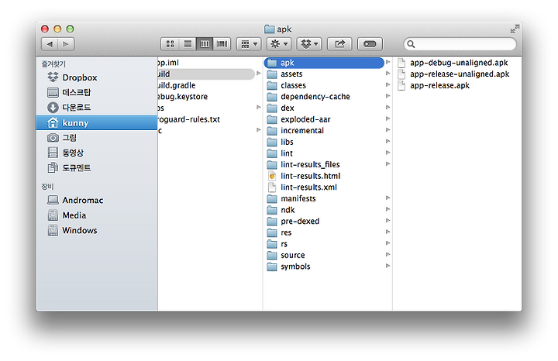Switch to column view
Image resolution: width=558 pixels, height=361 pixels.
pos(205,44)
